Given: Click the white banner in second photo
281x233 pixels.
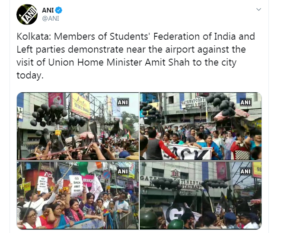Looking at the screenshot, I should click(x=187, y=152).
